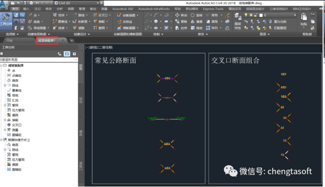Click the 路线 Alignment tool in the ribbon
The image size is (325, 187).
[80, 15]
